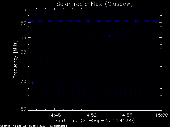
Task: Click the 70 frequency axis label
Action: point(23,81)
